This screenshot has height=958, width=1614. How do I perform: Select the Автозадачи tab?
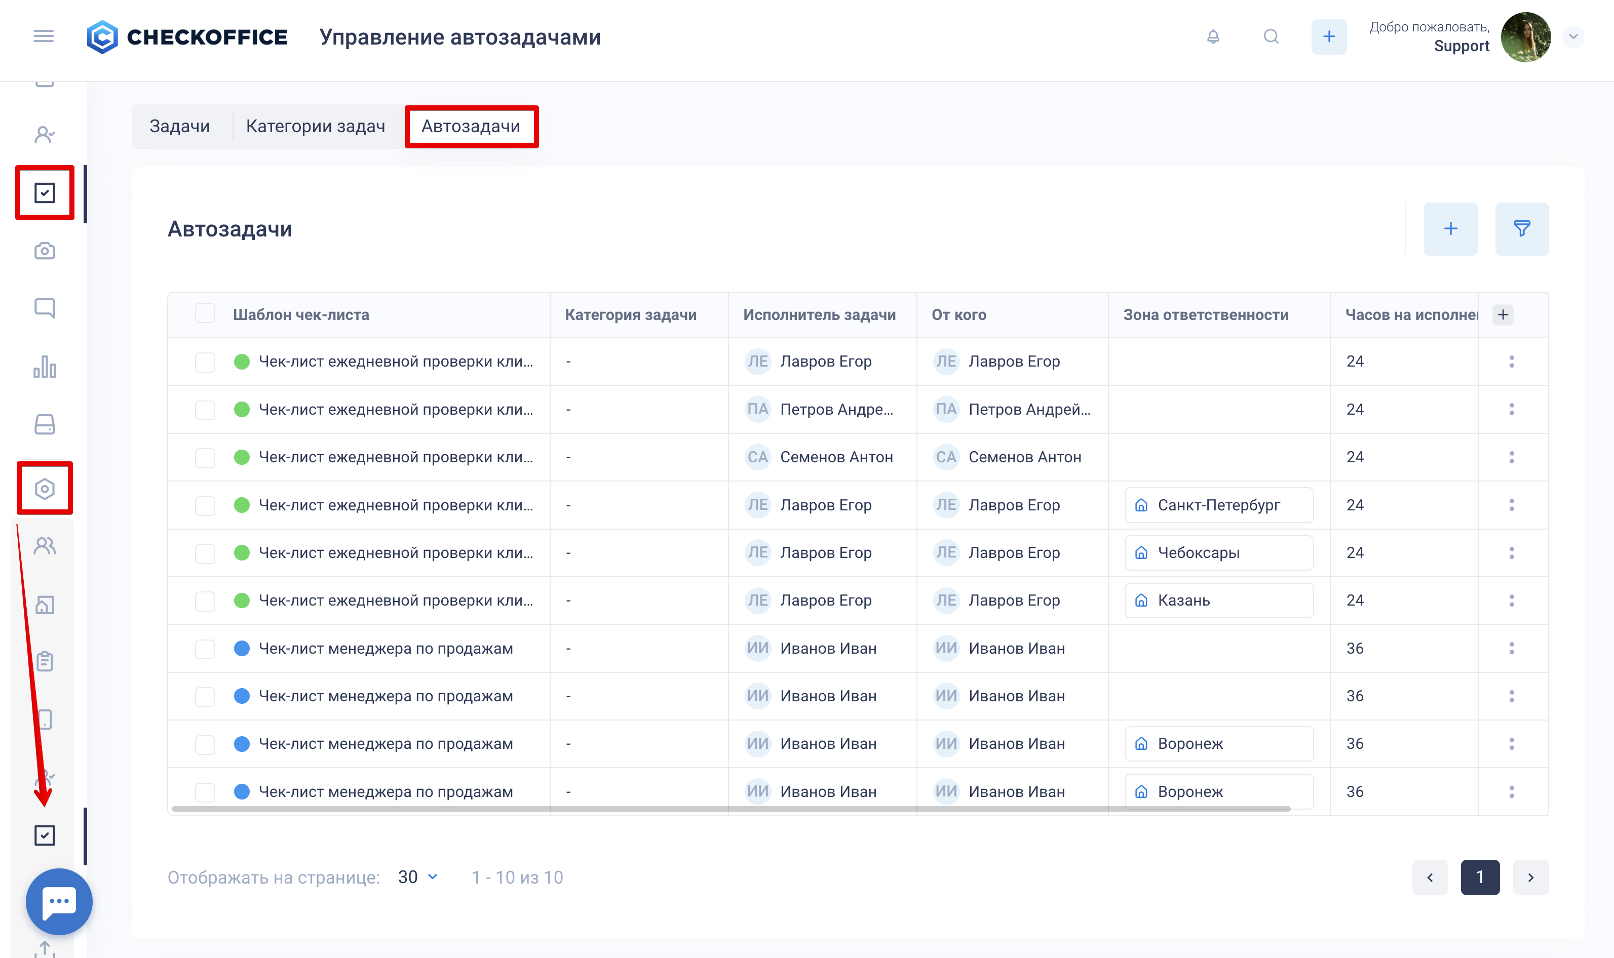[471, 126]
